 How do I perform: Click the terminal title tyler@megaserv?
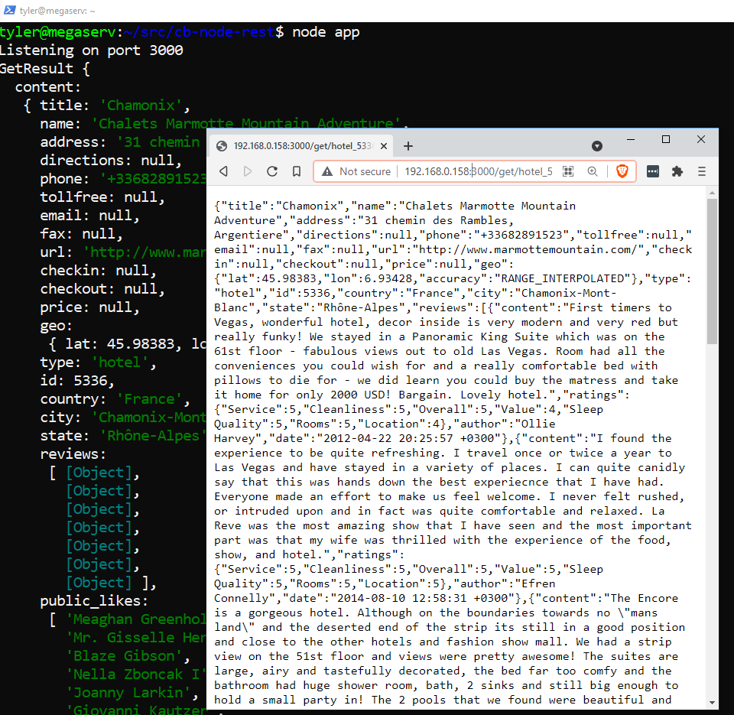pyautogui.click(x=57, y=10)
